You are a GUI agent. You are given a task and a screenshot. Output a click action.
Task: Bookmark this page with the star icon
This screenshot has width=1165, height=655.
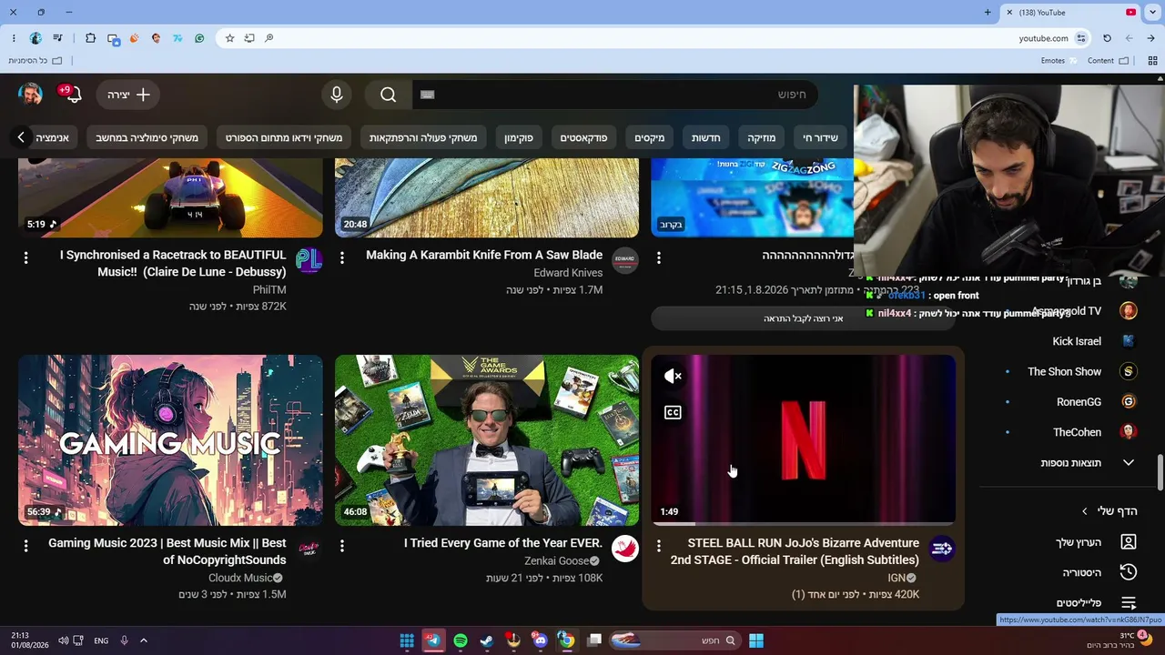[x=229, y=38]
